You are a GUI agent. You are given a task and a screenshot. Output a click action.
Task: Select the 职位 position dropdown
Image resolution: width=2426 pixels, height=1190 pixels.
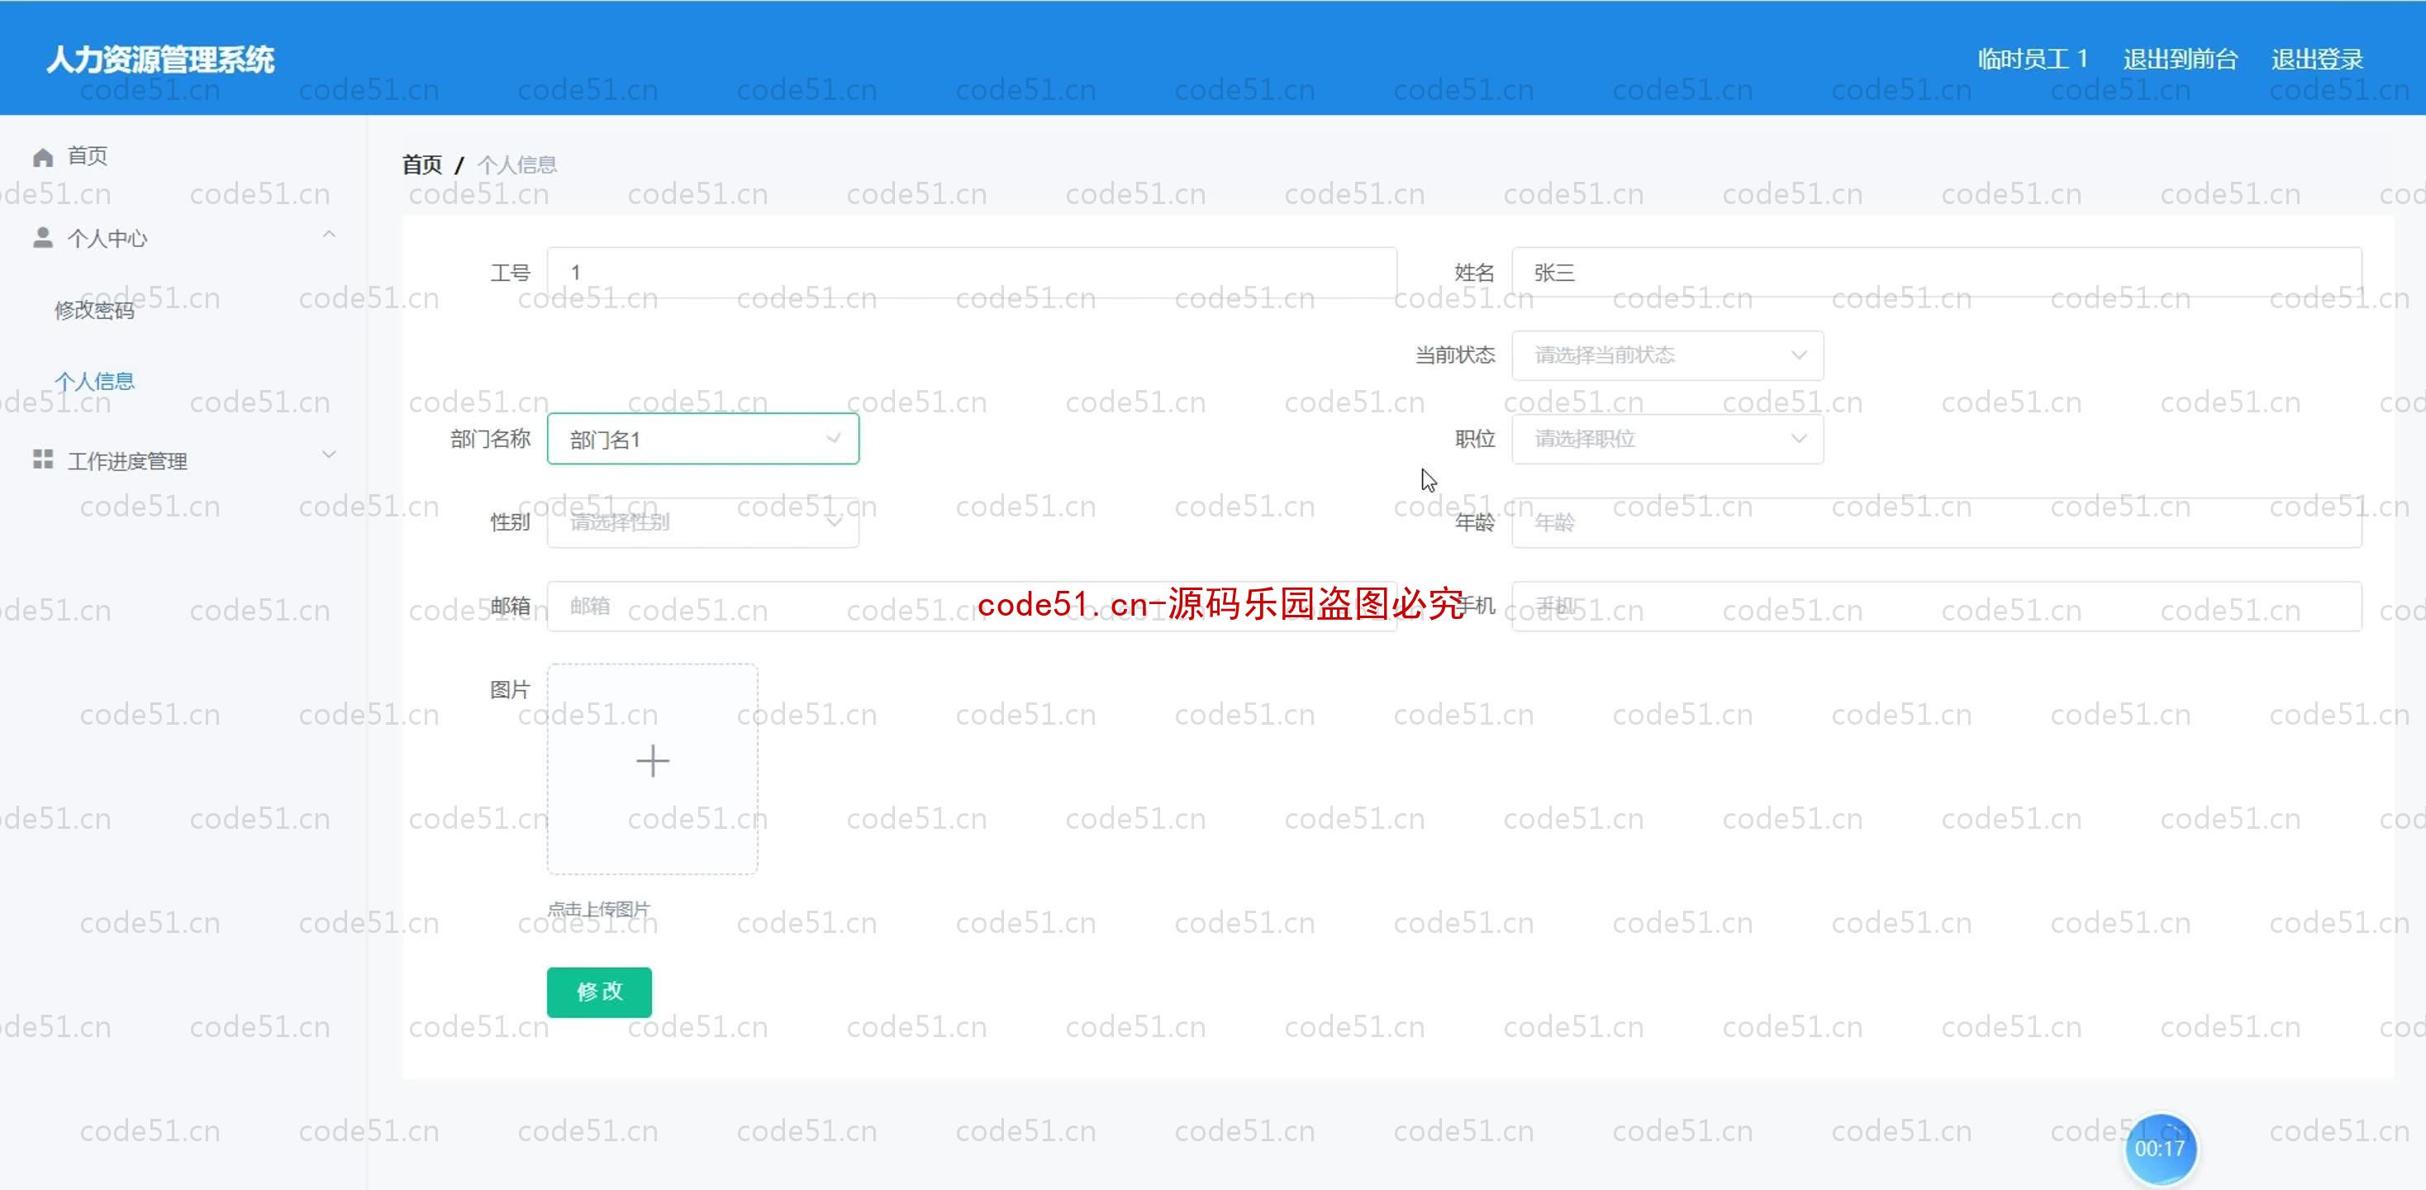coord(1665,440)
